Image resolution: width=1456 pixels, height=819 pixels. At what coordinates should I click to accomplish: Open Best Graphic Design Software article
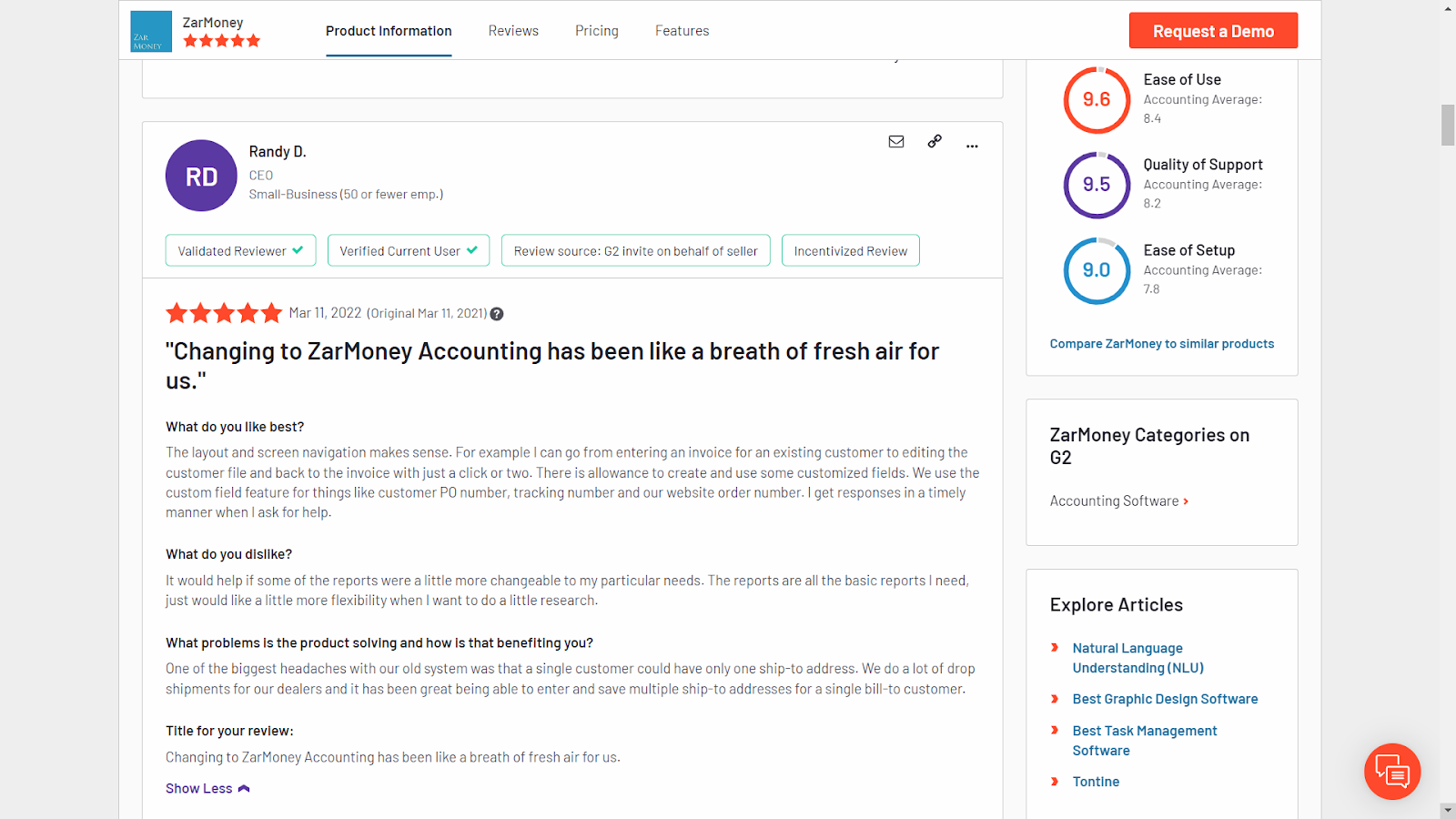click(x=1165, y=699)
